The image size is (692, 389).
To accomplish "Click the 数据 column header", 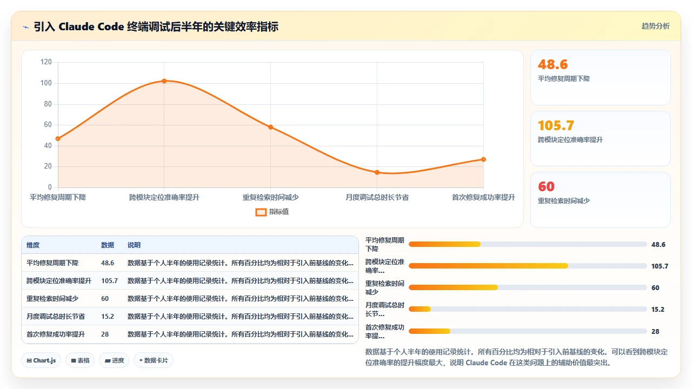I will pos(108,245).
